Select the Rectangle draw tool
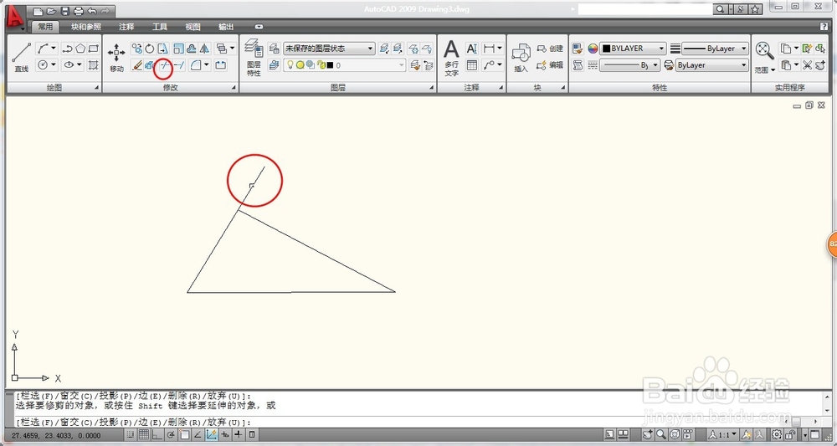Screen dimensions: 837x446 click(x=94, y=49)
